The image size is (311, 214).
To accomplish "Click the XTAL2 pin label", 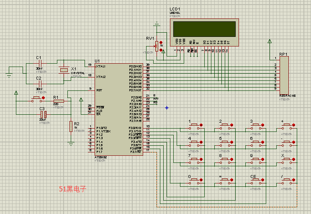I will tap(101, 77).
